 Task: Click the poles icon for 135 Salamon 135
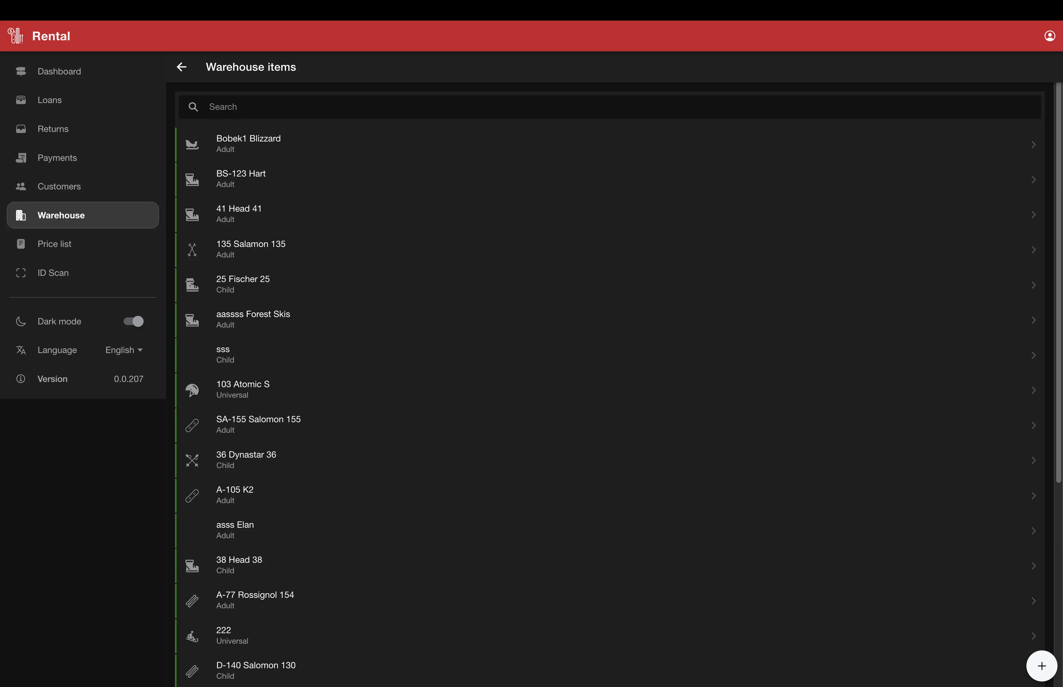click(192, 250)
